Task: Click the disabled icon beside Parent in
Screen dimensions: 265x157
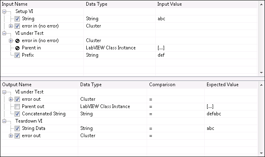Action: coord(17,48)
